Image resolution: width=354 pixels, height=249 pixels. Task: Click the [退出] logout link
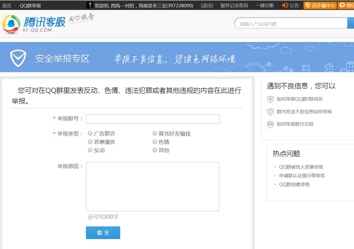coord(206,5)
